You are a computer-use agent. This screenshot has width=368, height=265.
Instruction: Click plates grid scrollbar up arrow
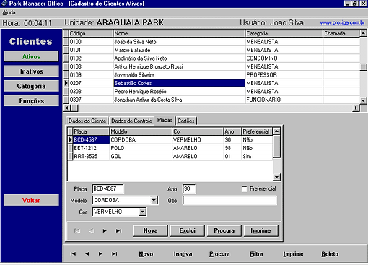point(276,131)
